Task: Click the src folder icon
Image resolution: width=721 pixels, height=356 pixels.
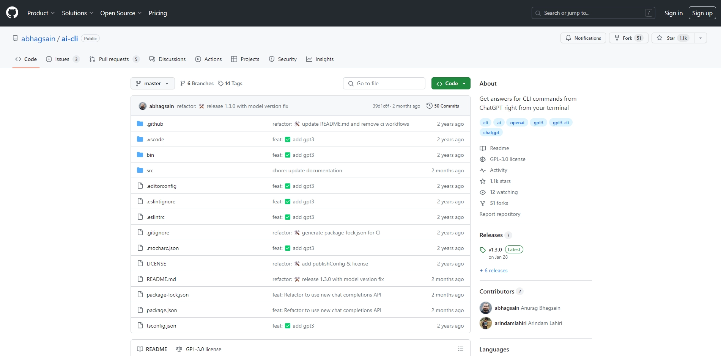Action: click(140, 170)
